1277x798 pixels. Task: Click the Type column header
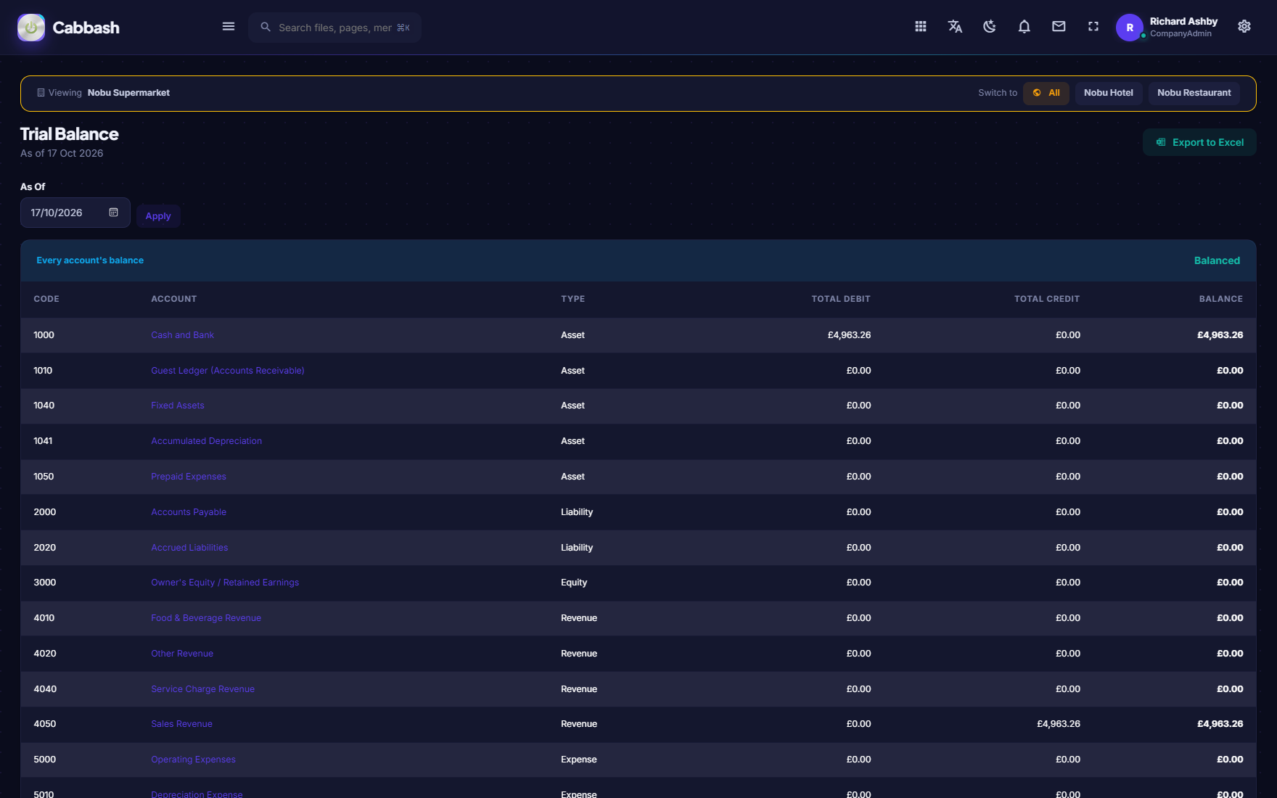click(x=572, y=299)
